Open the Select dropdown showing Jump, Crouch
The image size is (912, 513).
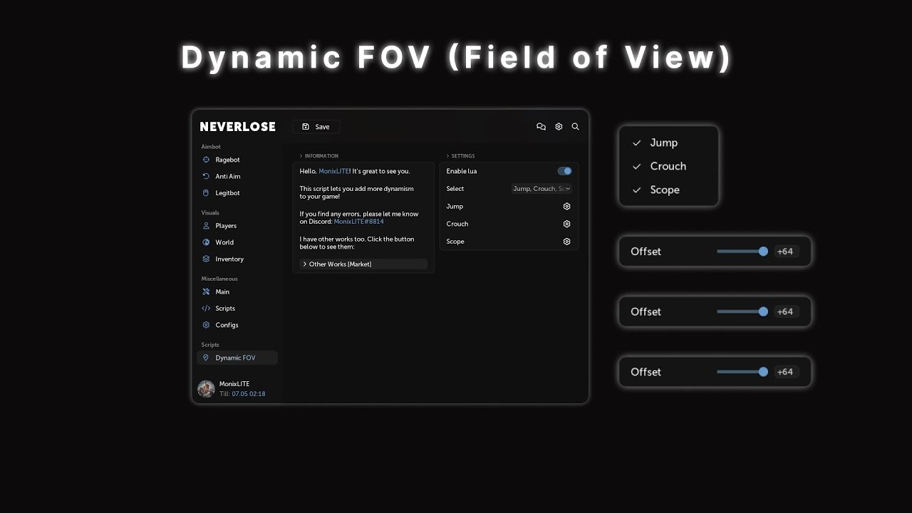tap(541, 189)
